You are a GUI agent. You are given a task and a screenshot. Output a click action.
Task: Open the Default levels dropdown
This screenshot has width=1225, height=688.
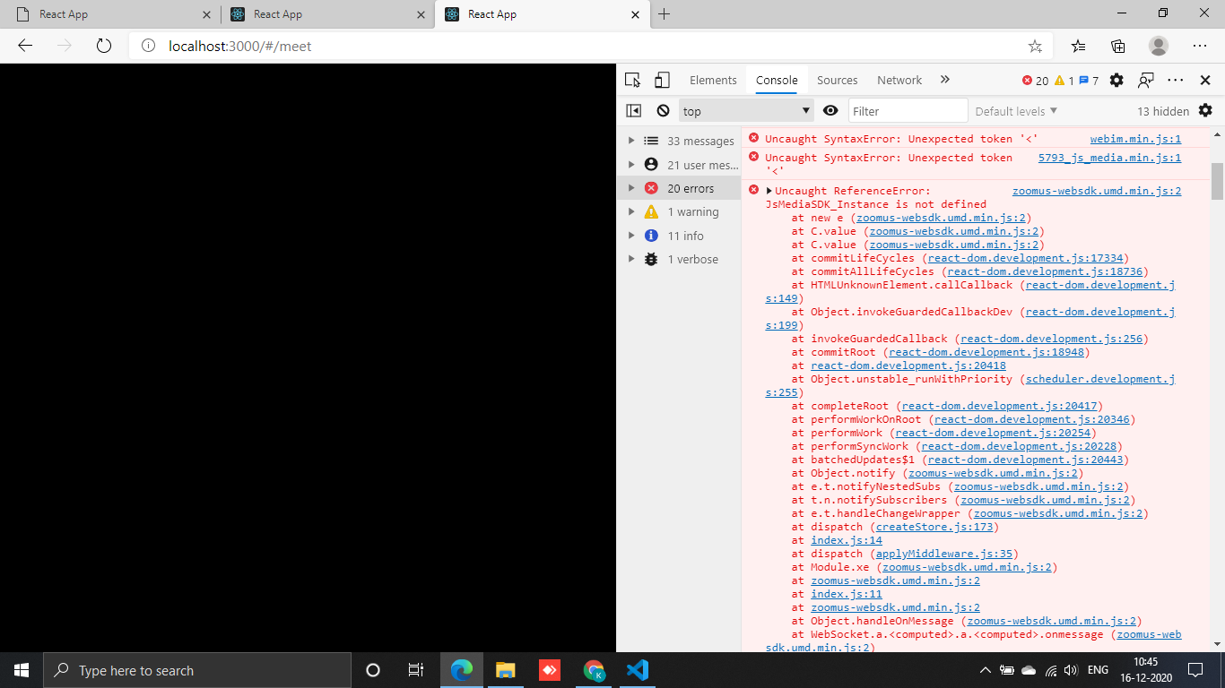click(x=1016, y=111)
